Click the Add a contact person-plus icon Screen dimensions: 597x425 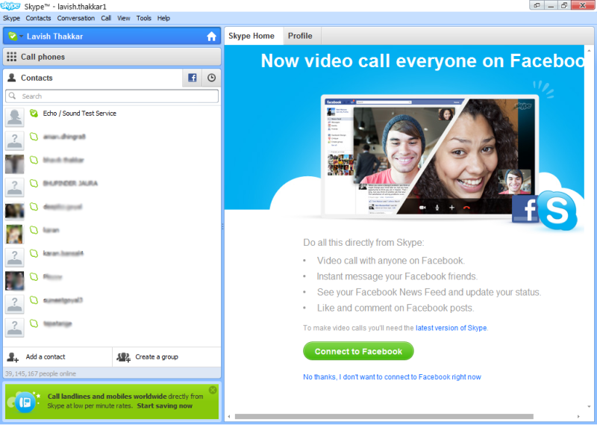tap(13, 357)
